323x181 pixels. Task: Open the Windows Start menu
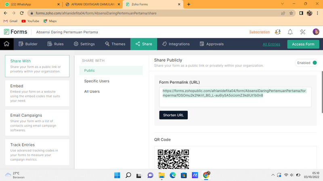tap(117, 175)
